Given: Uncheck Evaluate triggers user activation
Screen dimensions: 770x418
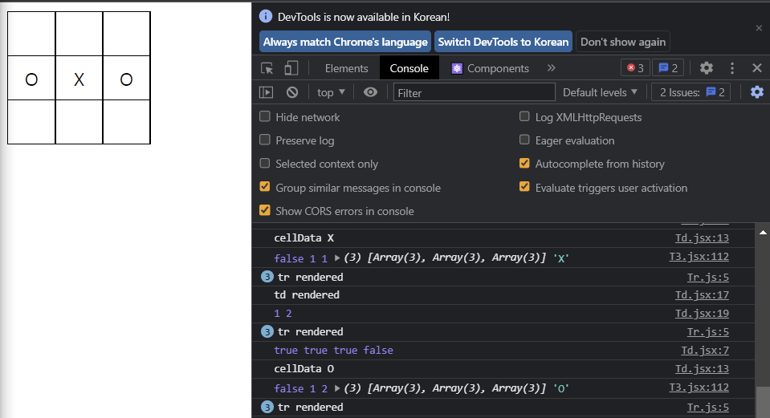Looking at the screenshot, I should click(524, 186).
